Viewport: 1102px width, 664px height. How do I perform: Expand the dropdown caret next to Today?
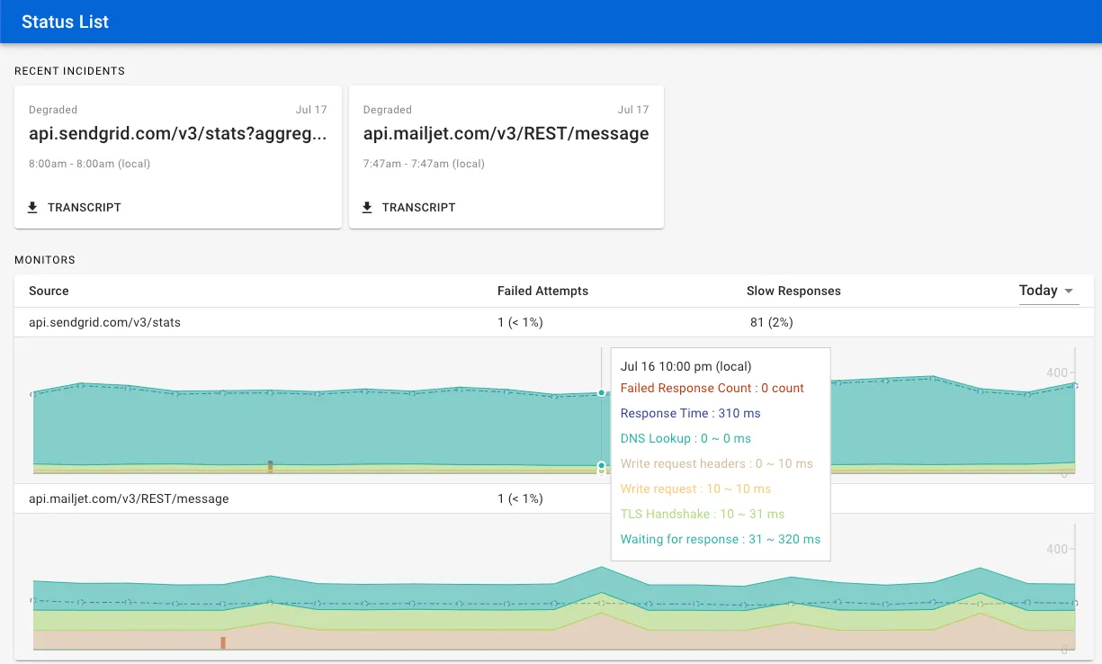(x=1070, y=292)
